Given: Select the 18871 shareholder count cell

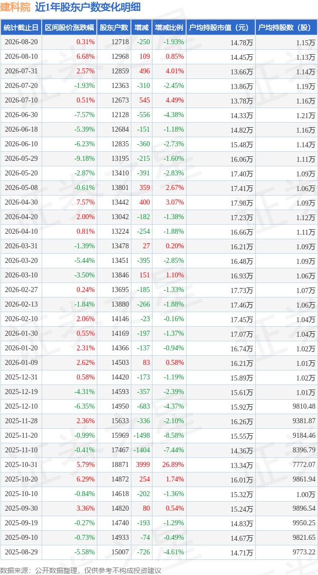Looking at the screenshot, I should 120,465.
